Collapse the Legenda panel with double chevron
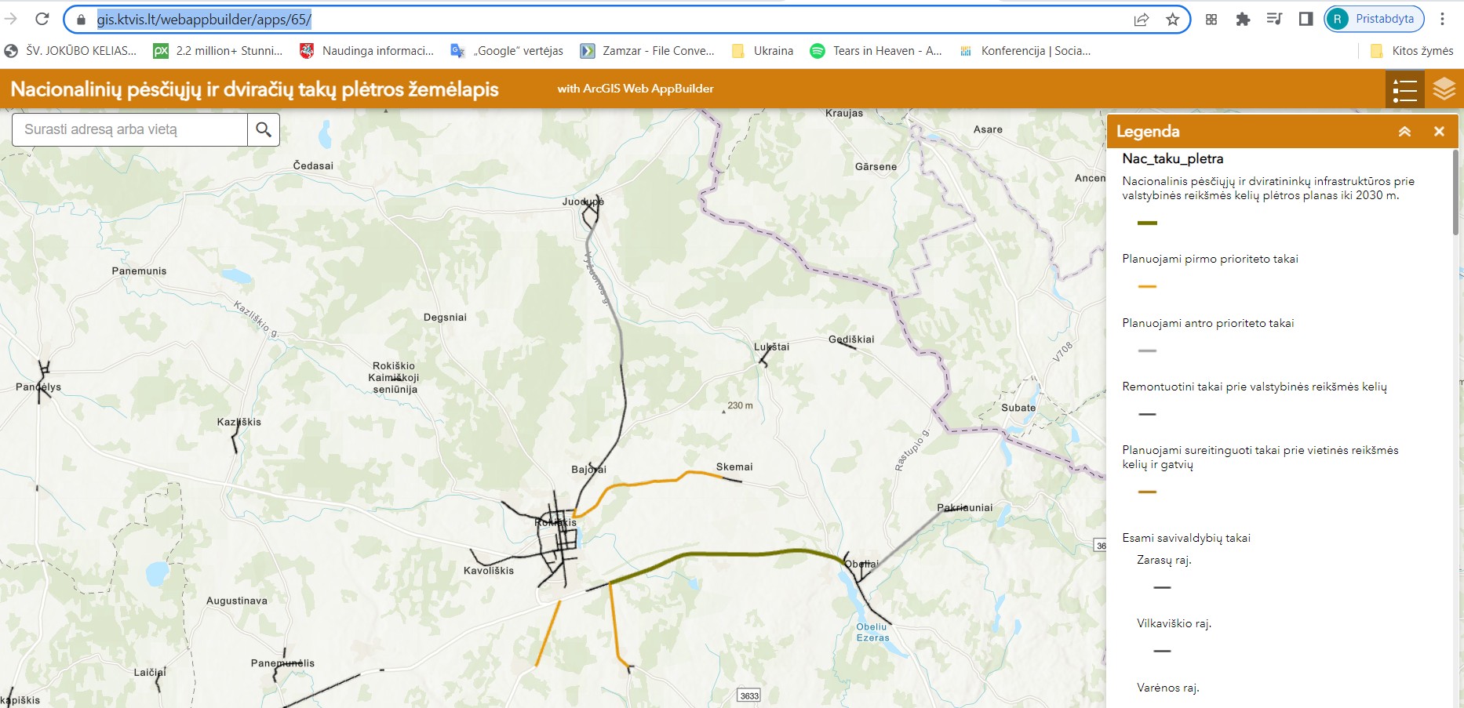Screen dimensions: 1464x708 (1404, 132)
